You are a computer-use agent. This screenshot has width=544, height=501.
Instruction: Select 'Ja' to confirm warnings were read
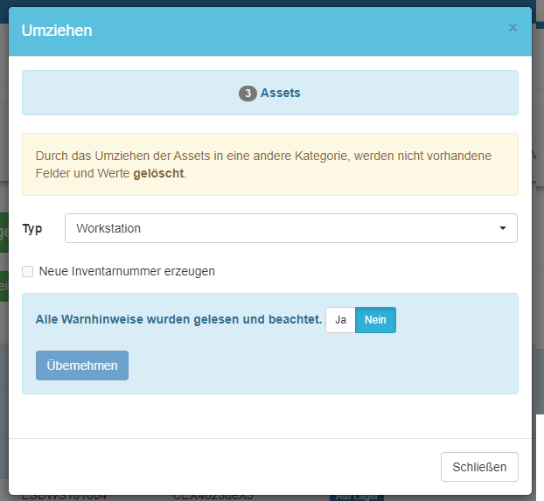click(340, 320)
